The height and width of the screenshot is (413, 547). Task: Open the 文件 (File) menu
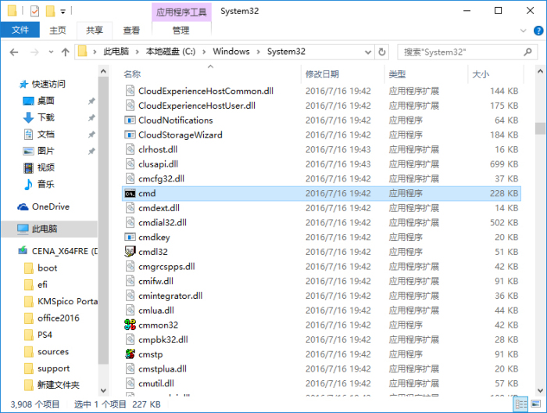(20, 30)
